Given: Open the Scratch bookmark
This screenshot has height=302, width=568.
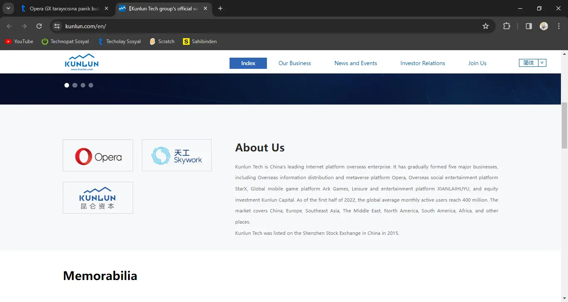Looking at the screenshot, I should [x=162, y=41].
